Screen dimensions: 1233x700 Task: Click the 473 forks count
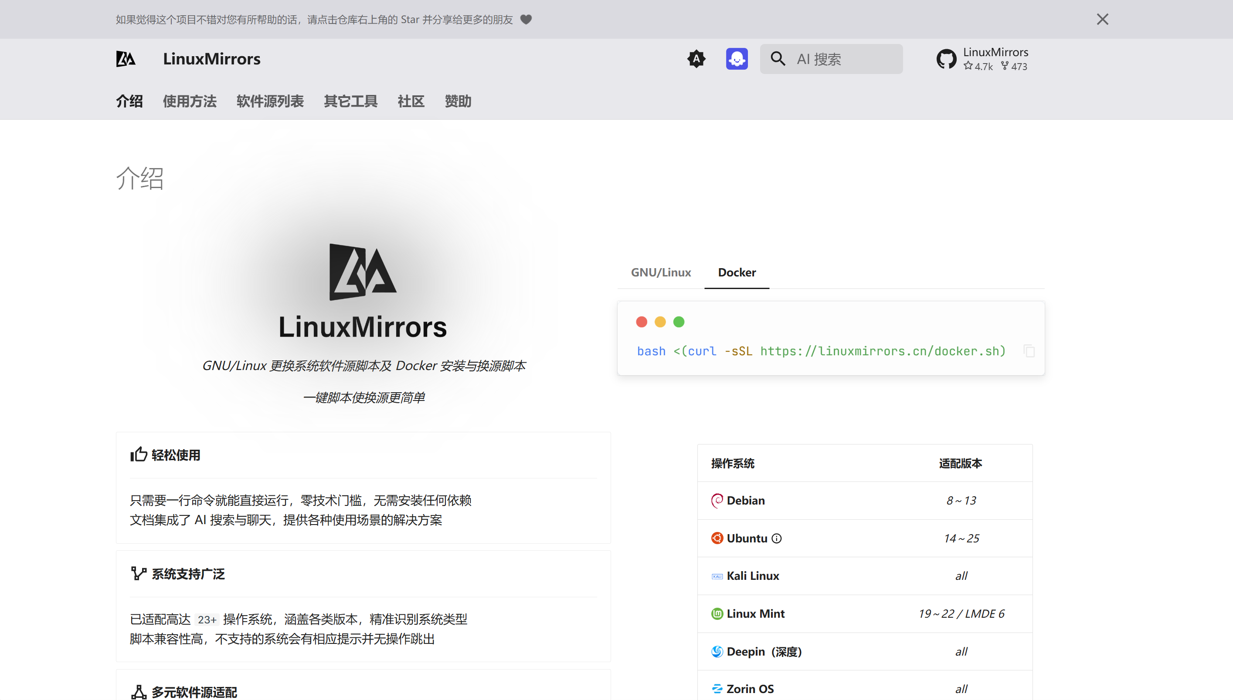(x=1014, y=66)
